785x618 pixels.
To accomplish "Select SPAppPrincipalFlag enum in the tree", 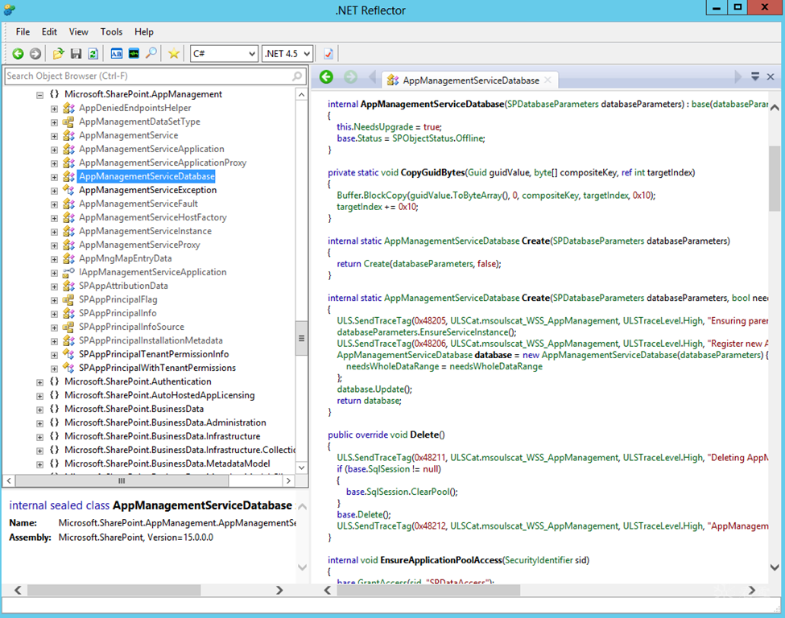I will [x=118, y=299].
